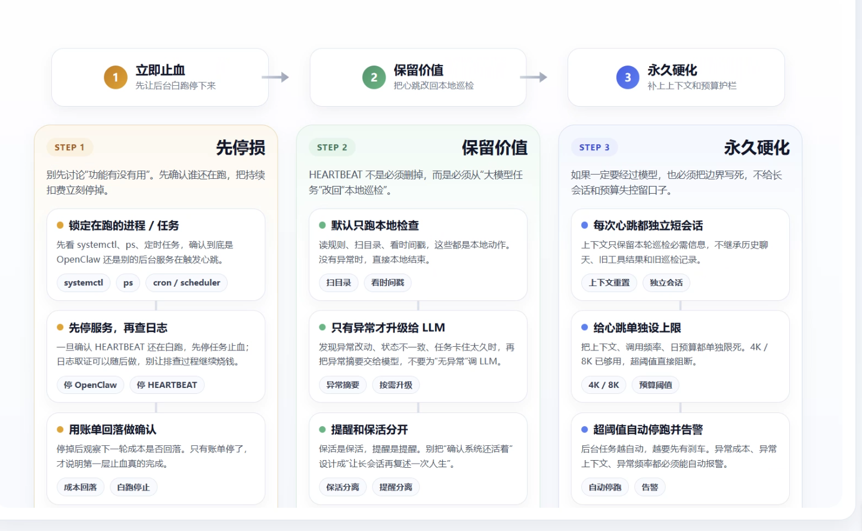Click the 用账单回落做确认 title
The width and height of the screenshot is (862, 531).
click(113, 430)
